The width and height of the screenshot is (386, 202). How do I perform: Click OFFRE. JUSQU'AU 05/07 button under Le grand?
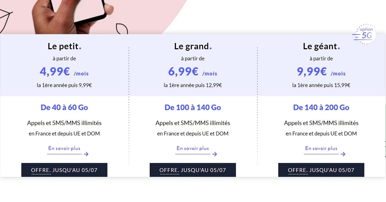point(193,170)
